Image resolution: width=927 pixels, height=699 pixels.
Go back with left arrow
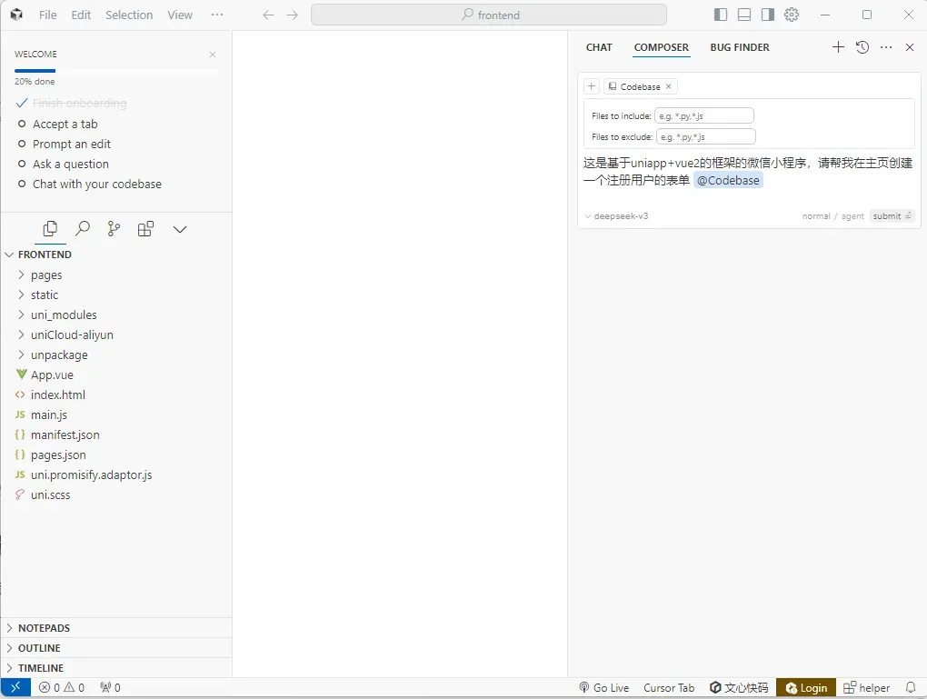[268, 15]
